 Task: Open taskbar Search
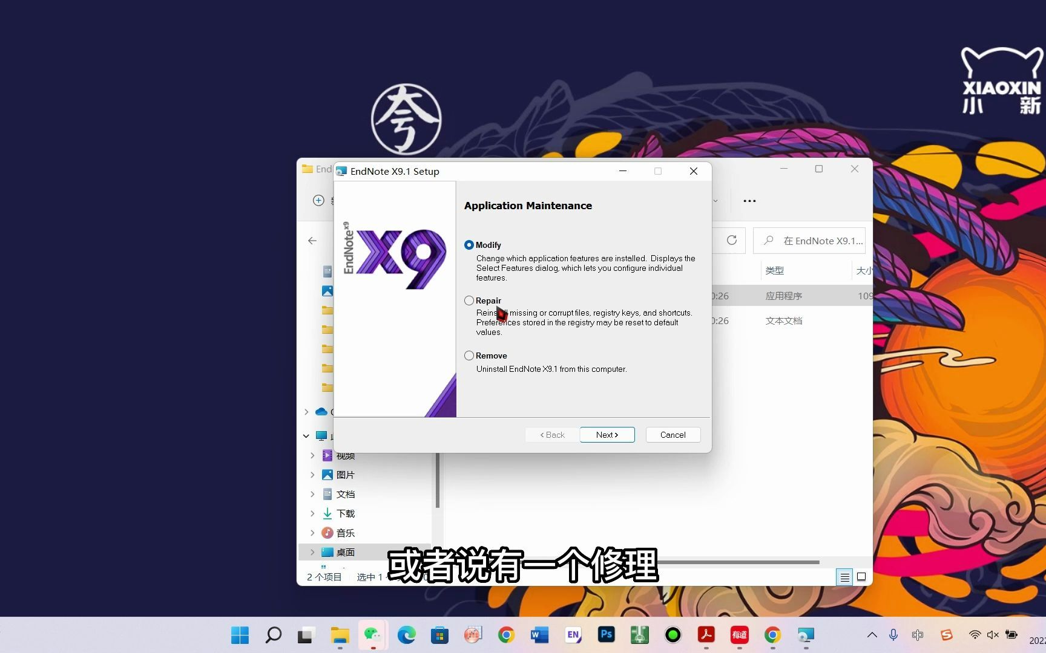pos(274,635)
